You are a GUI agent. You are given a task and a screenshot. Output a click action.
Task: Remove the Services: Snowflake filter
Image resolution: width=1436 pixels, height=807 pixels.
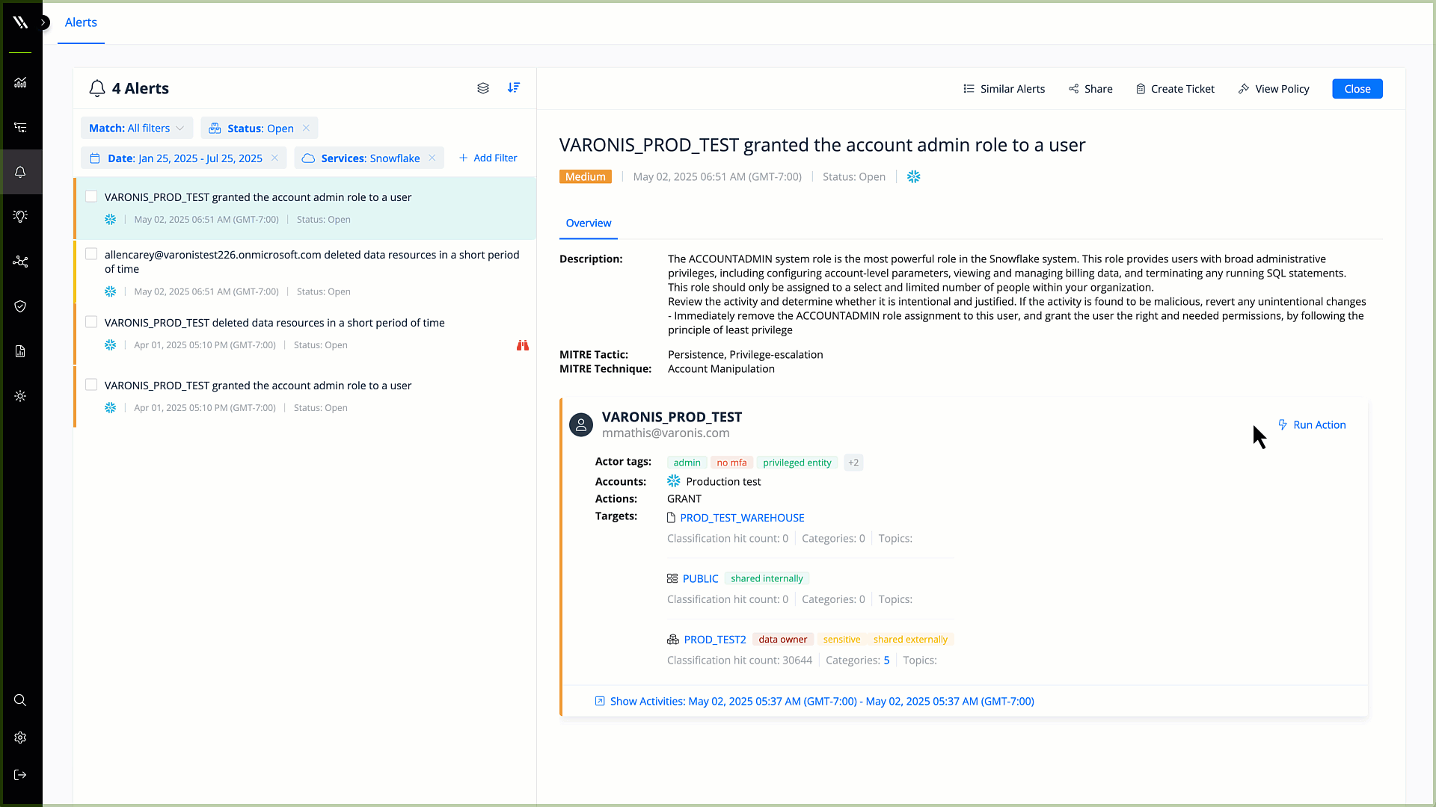[x=432, y=158]
